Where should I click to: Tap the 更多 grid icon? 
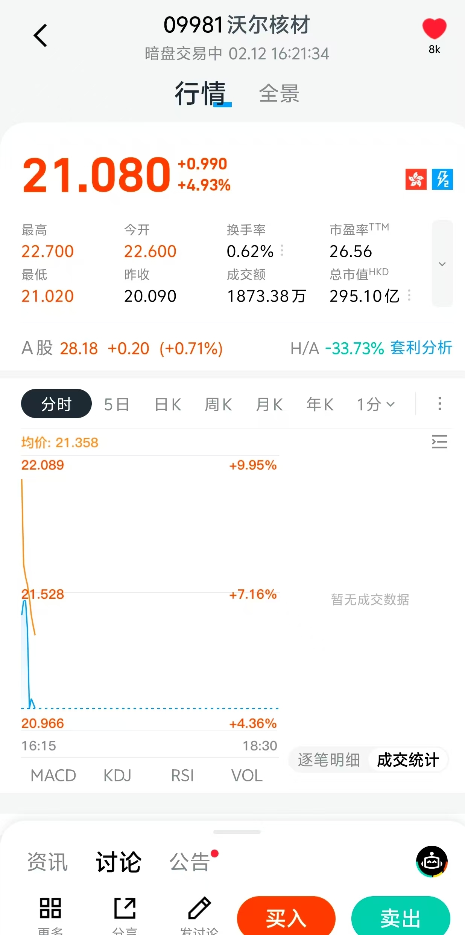pos(50,908)
